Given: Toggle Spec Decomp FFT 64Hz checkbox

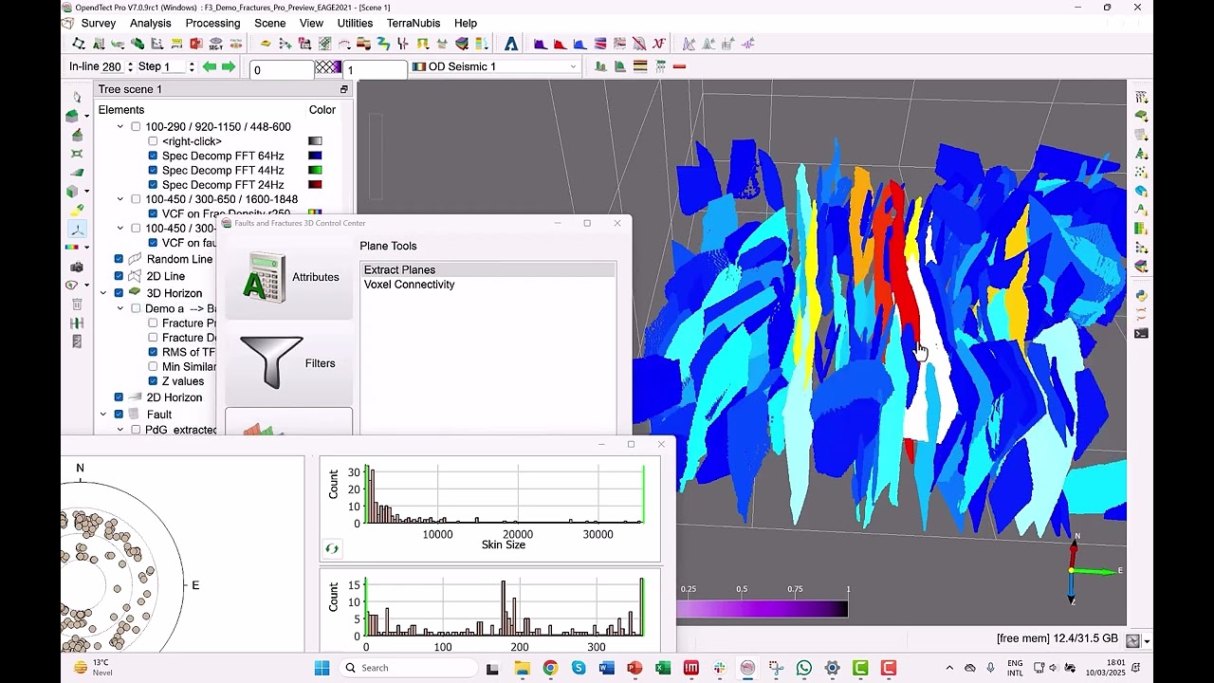Looking at the screenshot, I should click(x=153, y=156).
